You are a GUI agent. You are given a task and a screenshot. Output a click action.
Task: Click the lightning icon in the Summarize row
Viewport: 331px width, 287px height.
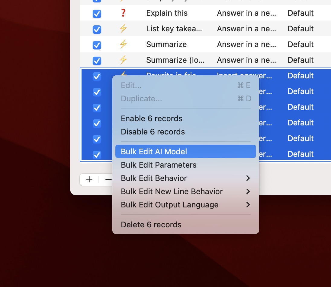(x=123, y=44)
